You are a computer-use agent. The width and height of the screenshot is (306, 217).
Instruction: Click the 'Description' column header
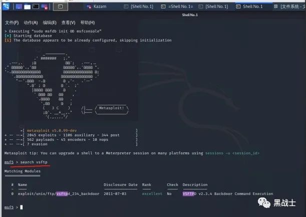click(x=195, y=184)
